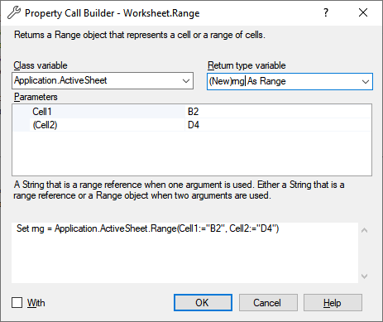
Task: Click the Help button
Action: [x=333, y=303]
